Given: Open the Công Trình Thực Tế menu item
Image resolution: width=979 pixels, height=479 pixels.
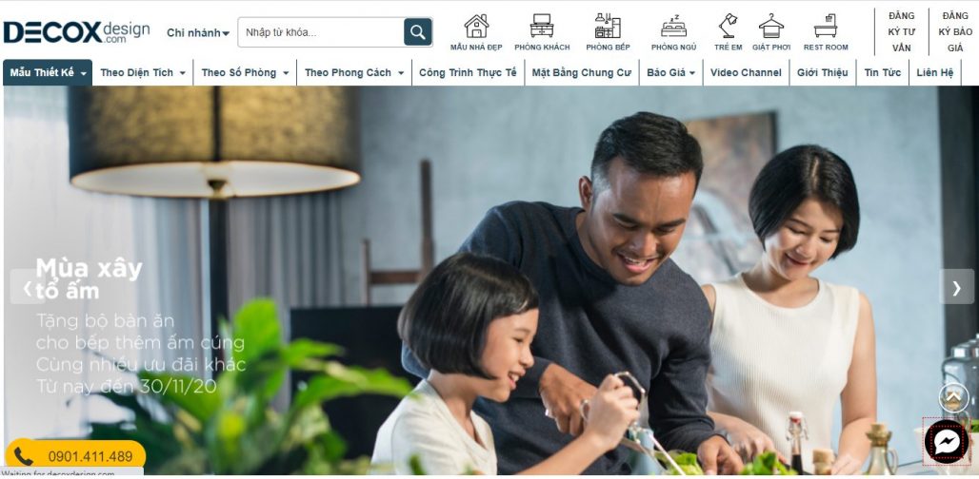Looking at the screenshot, I should tap(468, 73).
